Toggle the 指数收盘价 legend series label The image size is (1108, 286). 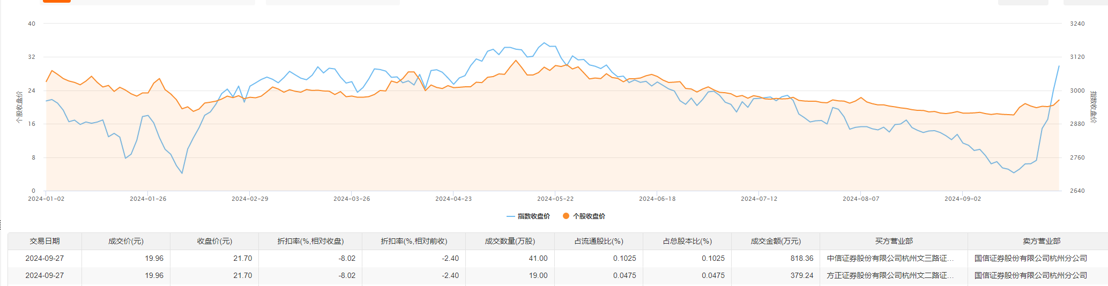[533, 216]
